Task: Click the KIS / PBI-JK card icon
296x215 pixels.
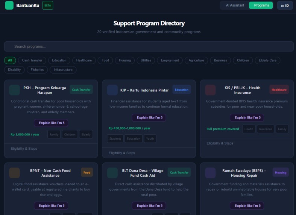Action: 210,90
